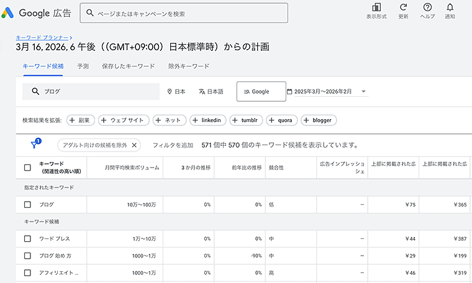Click the ブログ keyword input field
This screenshot has height=283, width=472.
[x=91, y=91]
